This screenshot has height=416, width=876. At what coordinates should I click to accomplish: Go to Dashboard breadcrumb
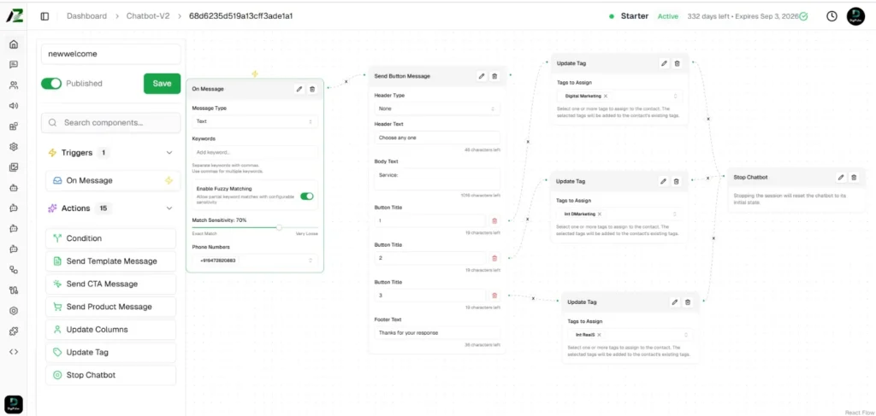coord(86,16)
